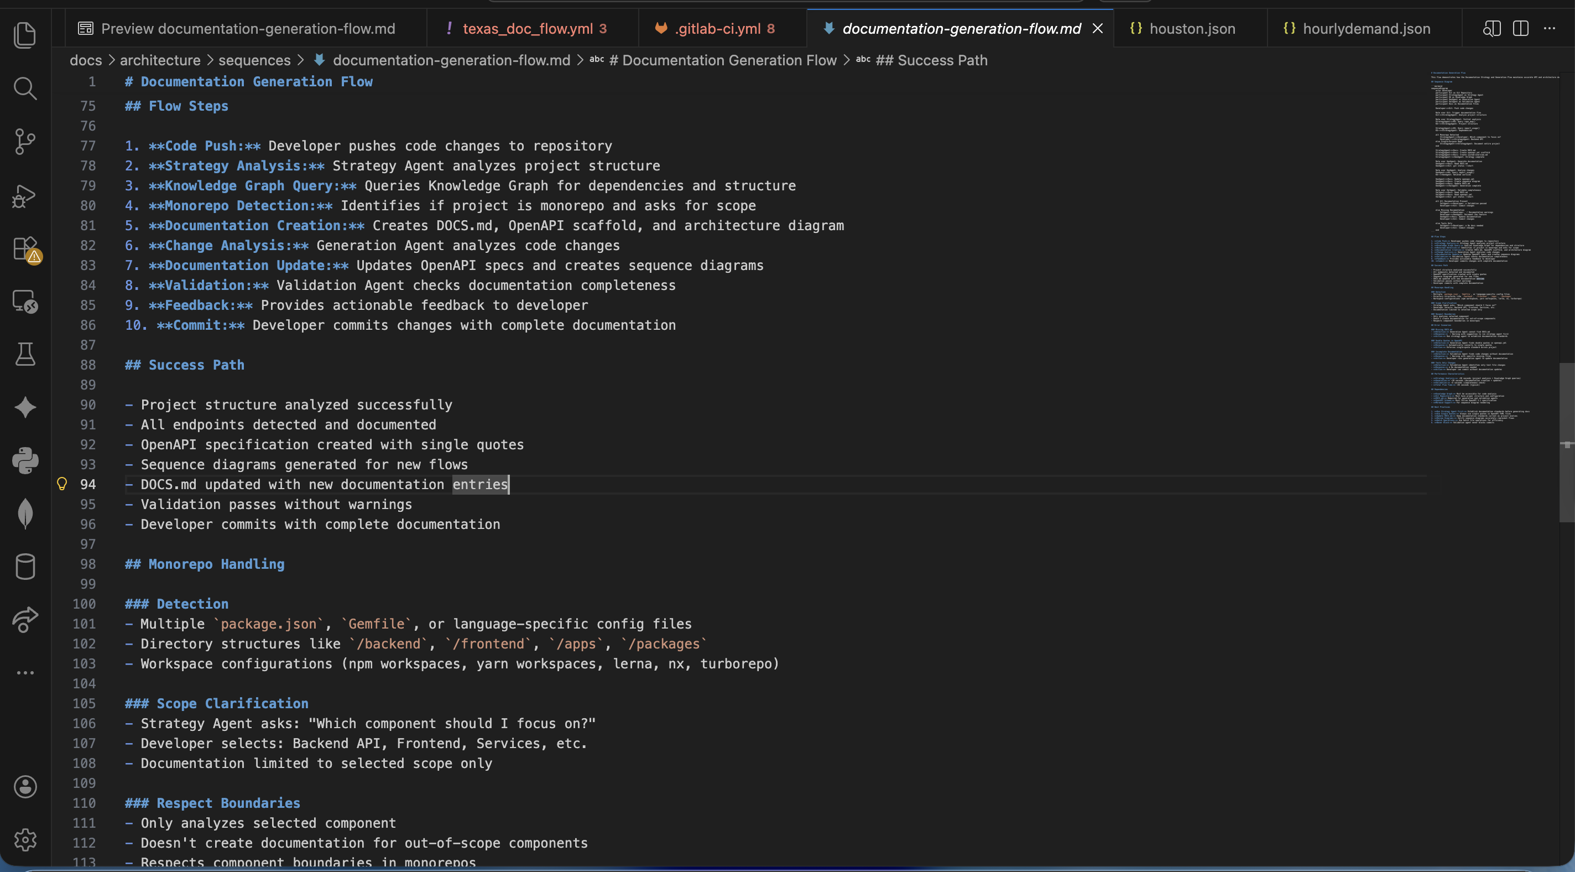This screenshot has width=1575, height=872.
Task: Open the Source Control view
Action: pyautogui.click(x=25, y=141)
